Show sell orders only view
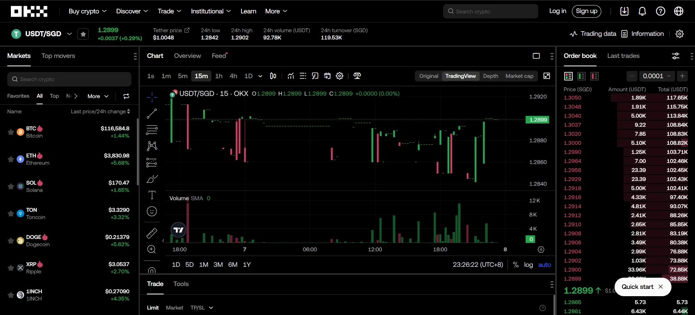Screen dimensions: 695x315 (594, 76)
